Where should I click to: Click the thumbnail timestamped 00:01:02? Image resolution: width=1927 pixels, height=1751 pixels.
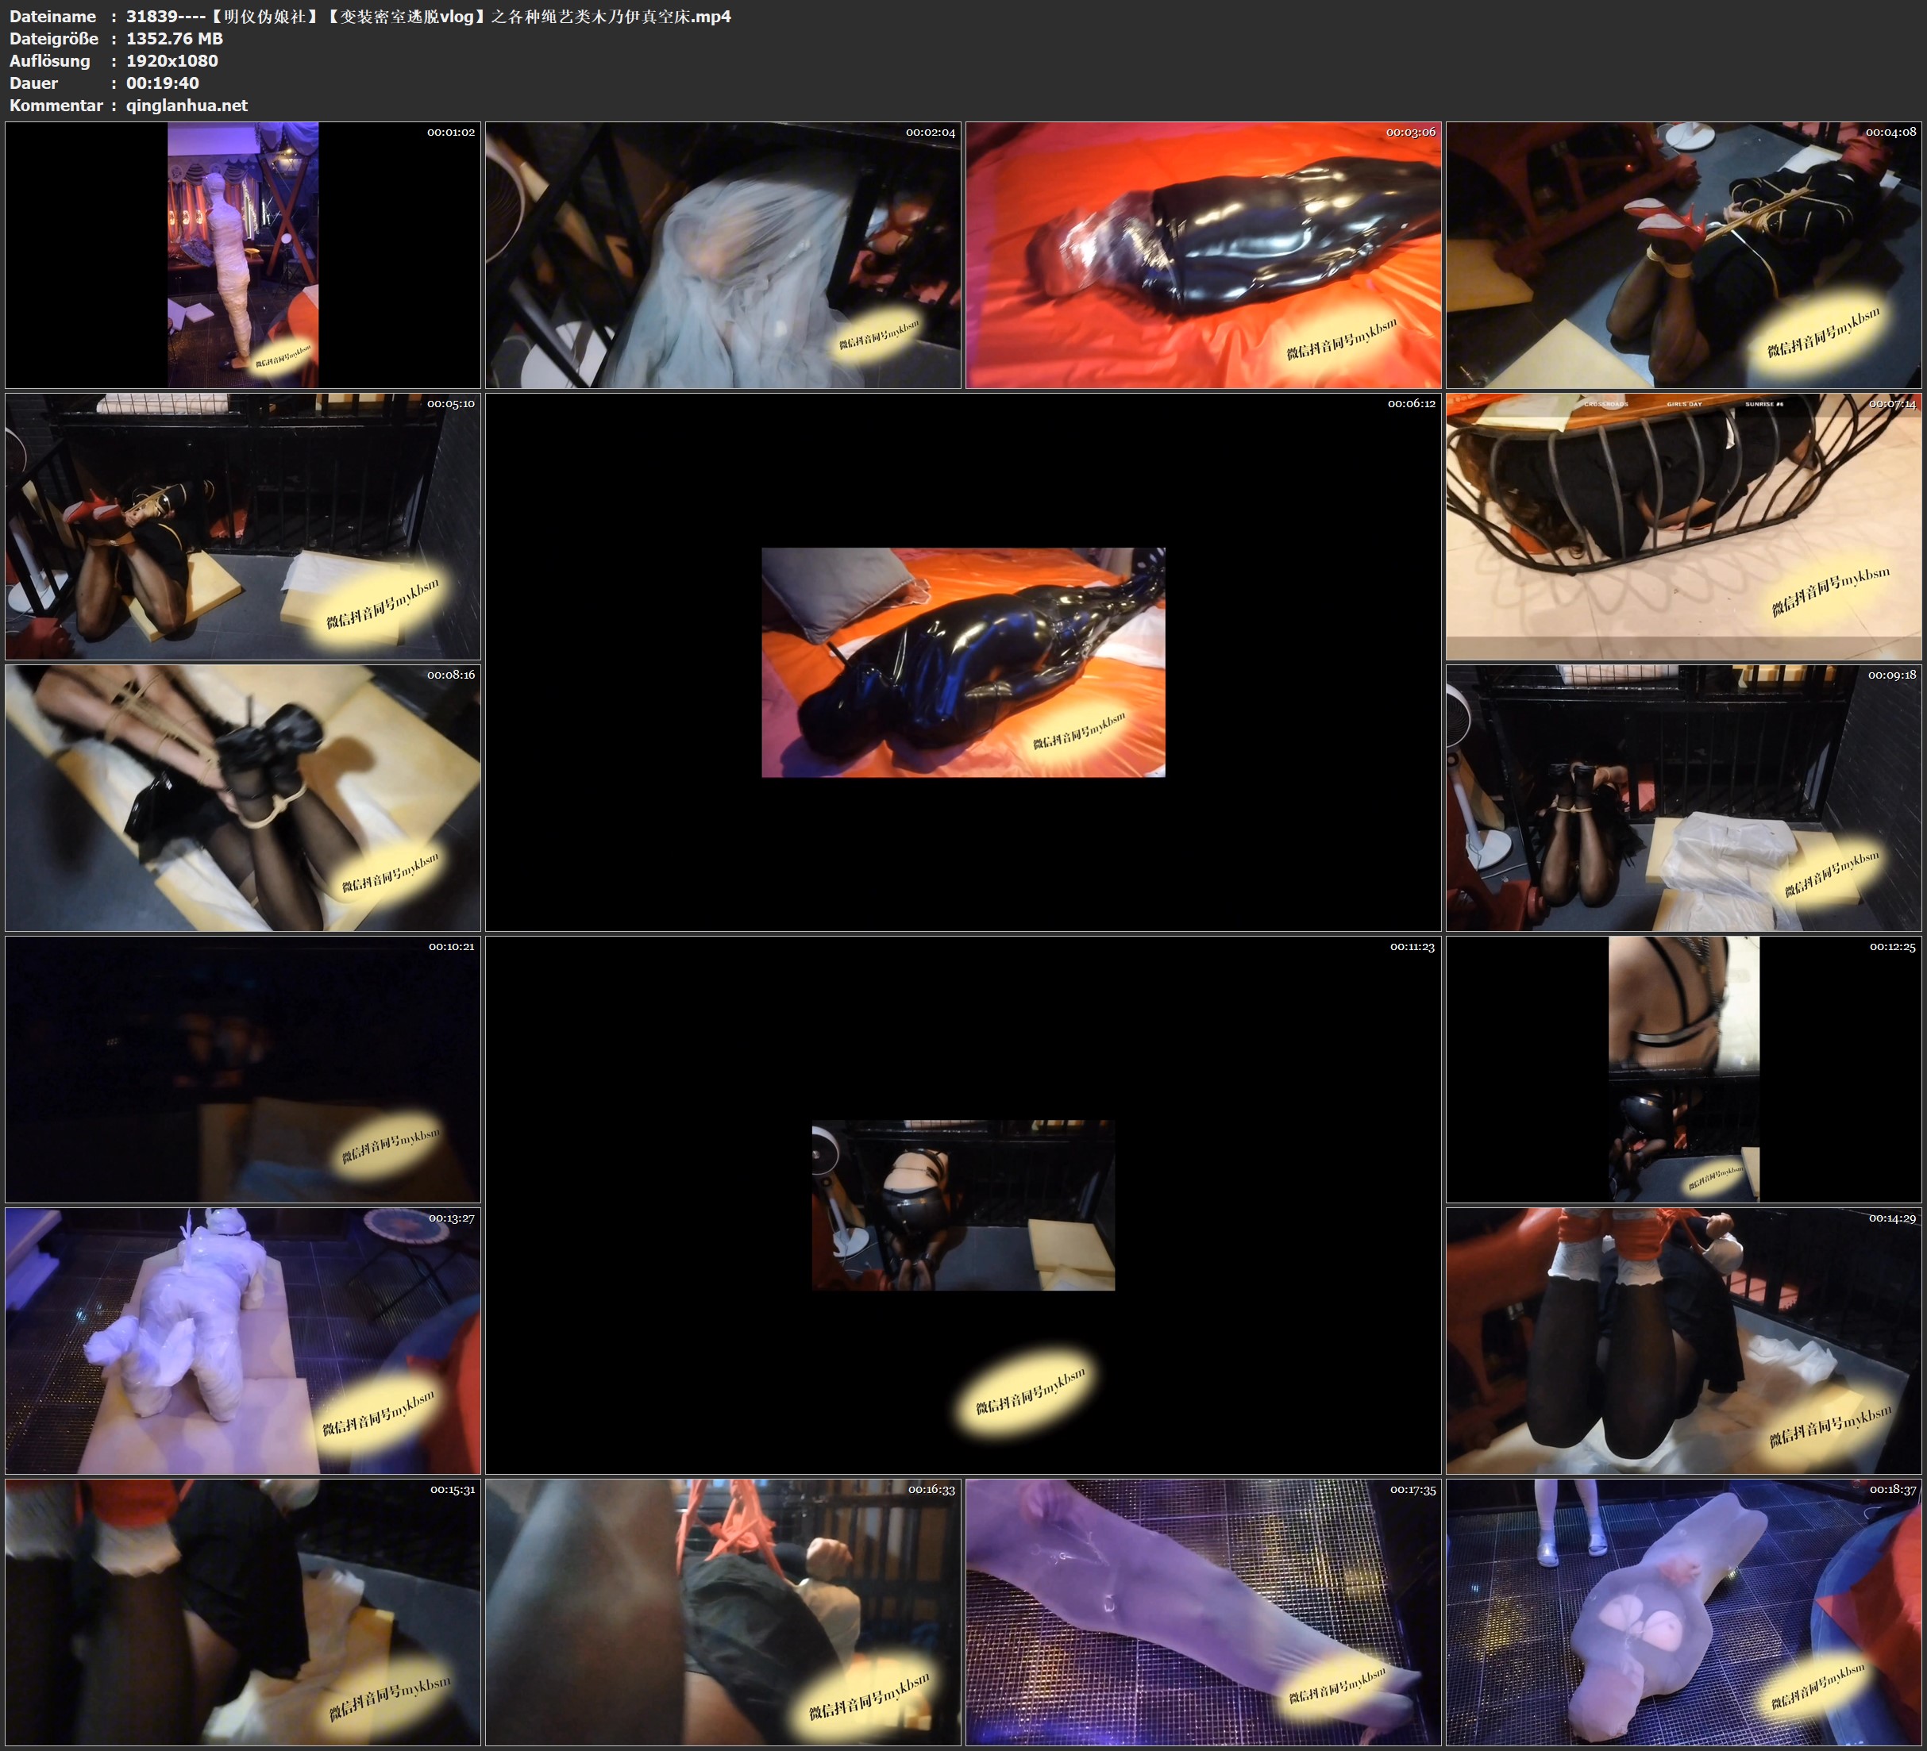tap(243, 256)
